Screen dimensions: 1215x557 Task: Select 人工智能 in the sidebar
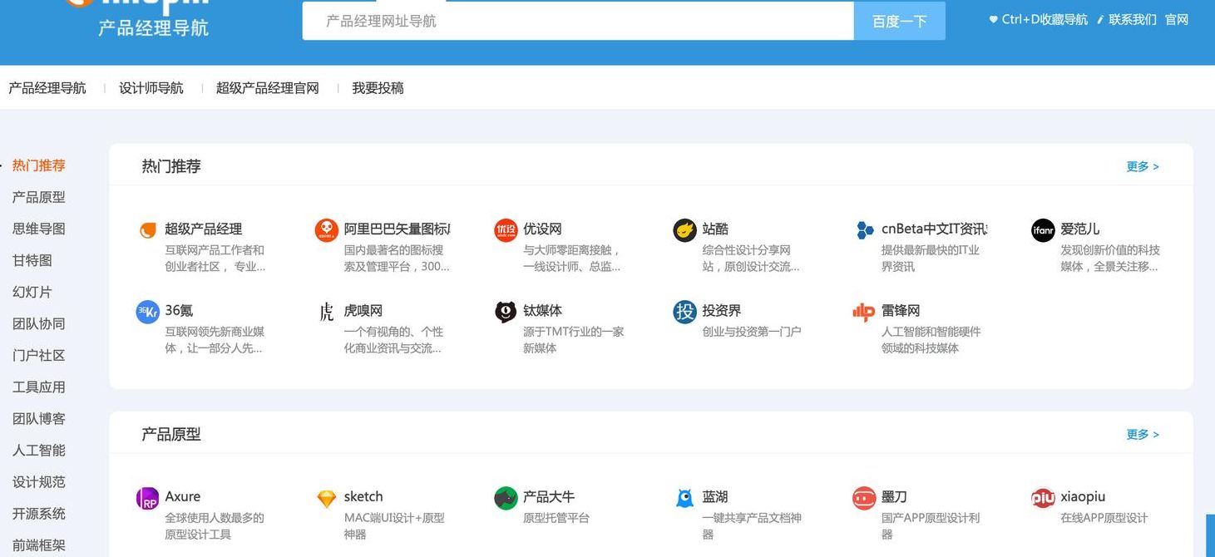tap(39, 450)
